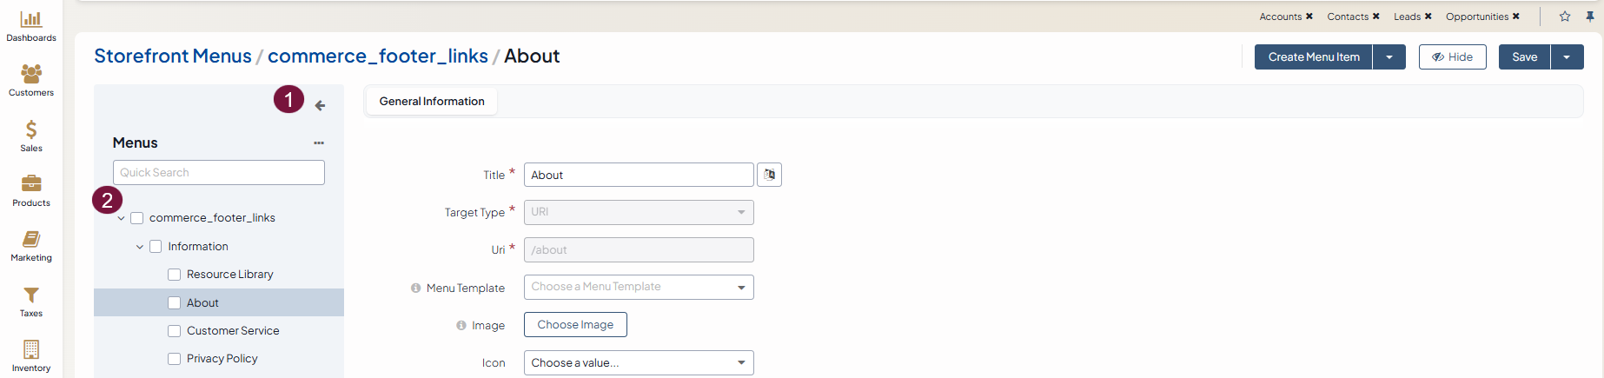This screenshot has height=378, width=1604.
Task: Open the Dashboards sidebar icon
Action: (x=31, y=19)
